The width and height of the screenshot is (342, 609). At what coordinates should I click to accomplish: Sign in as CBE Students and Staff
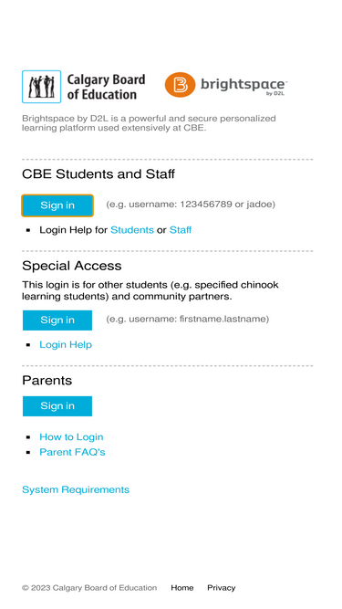click(x=57, y=205)
